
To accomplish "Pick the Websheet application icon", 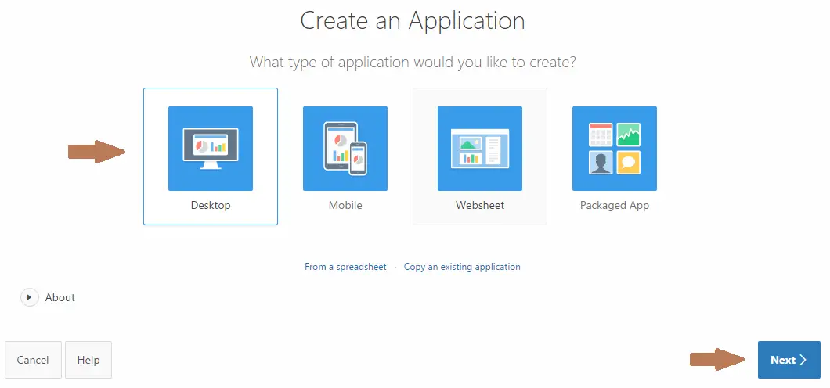I will coord(480,149).
